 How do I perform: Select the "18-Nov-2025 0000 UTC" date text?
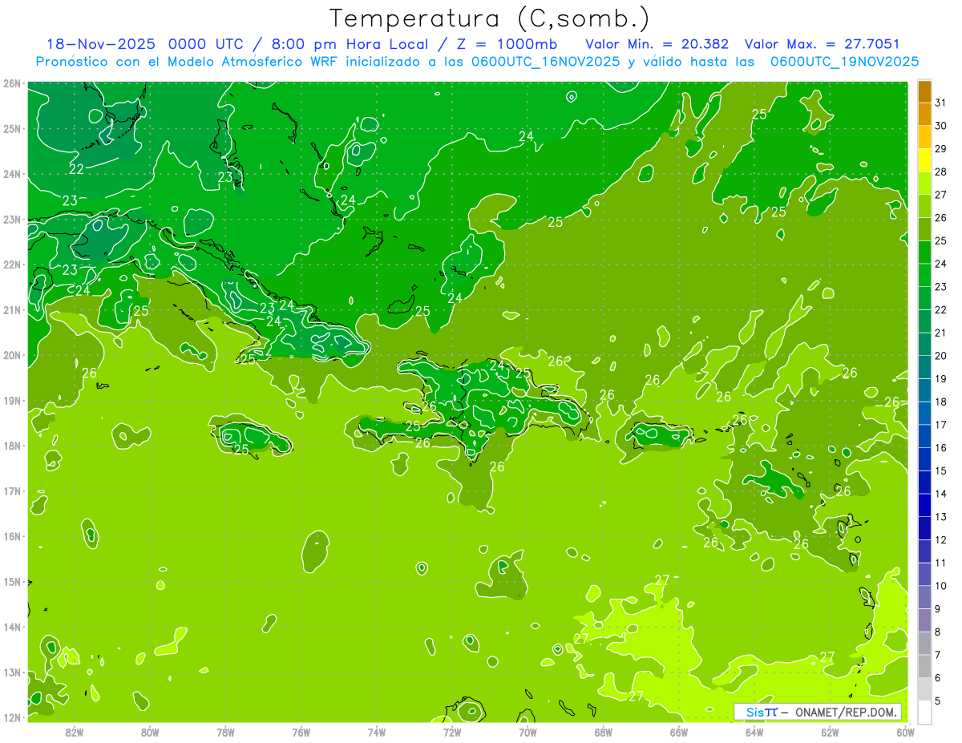145,44
